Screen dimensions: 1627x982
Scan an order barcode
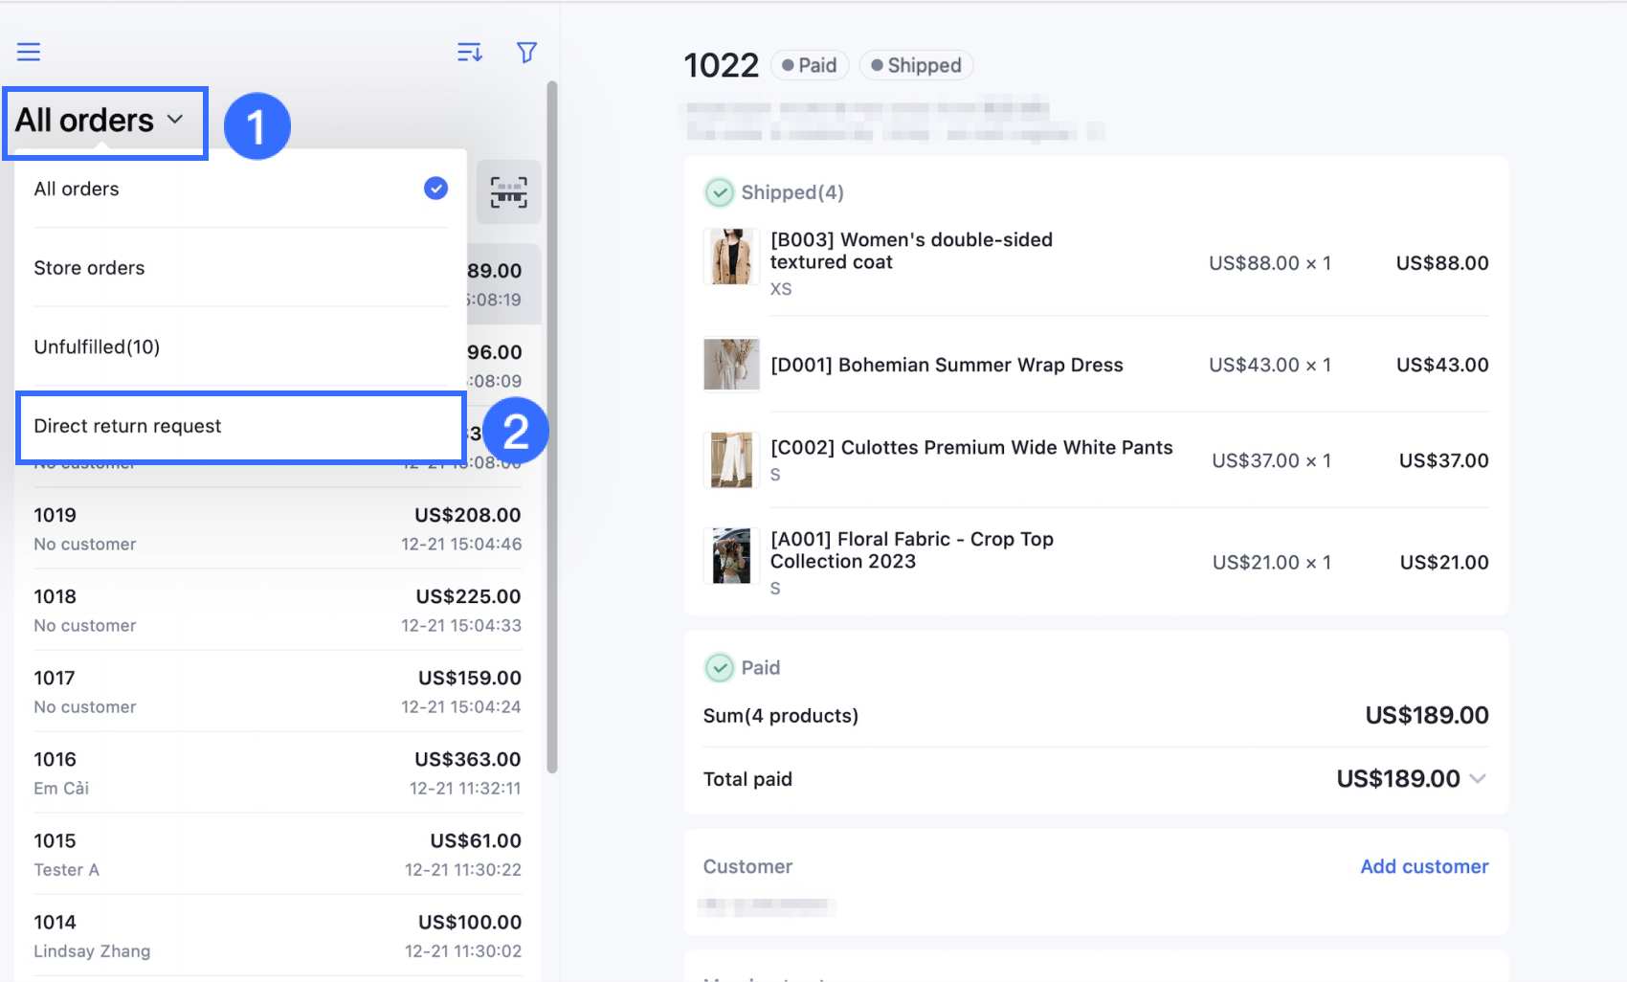[x=508, y=191]
